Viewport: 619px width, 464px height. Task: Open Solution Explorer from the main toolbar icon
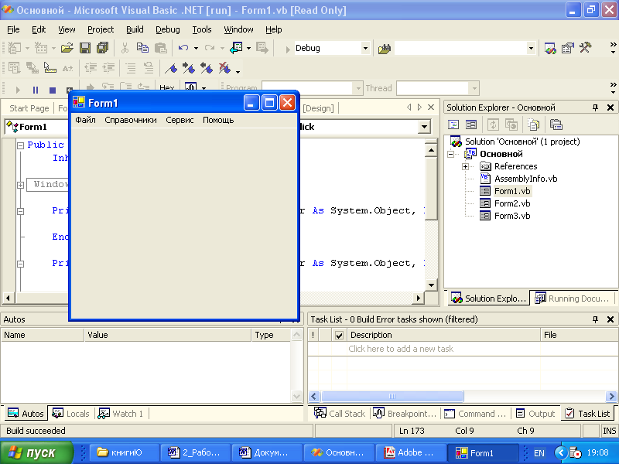550,49
